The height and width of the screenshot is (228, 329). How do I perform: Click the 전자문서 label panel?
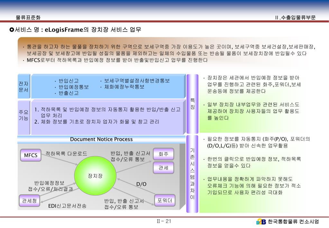pyautogui.click(x=24, y=86)
